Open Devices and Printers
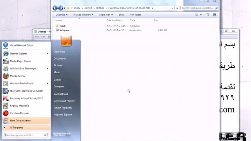Screen dimensions: 251x141 coord(64,101)
